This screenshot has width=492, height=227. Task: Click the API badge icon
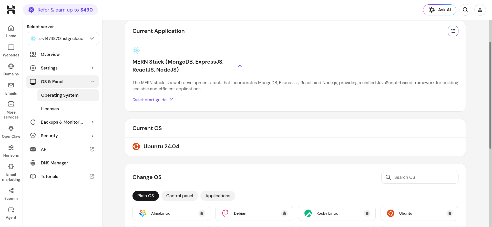tap(33, 149)
